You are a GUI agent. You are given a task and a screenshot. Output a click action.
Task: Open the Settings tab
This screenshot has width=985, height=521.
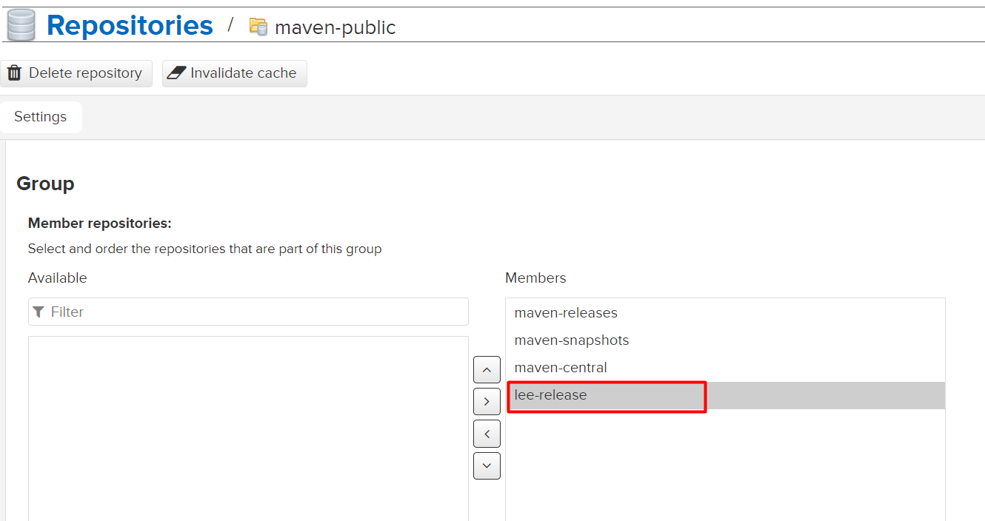click(x=41, y=117)
